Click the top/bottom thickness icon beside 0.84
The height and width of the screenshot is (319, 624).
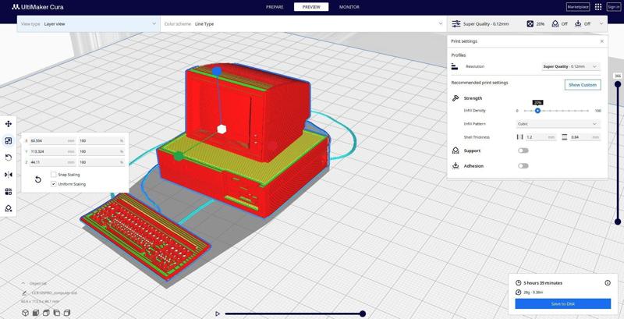(564, 137)
